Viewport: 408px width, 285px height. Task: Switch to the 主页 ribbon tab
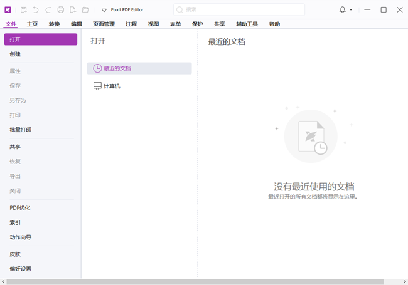click(x=32, y=24)
